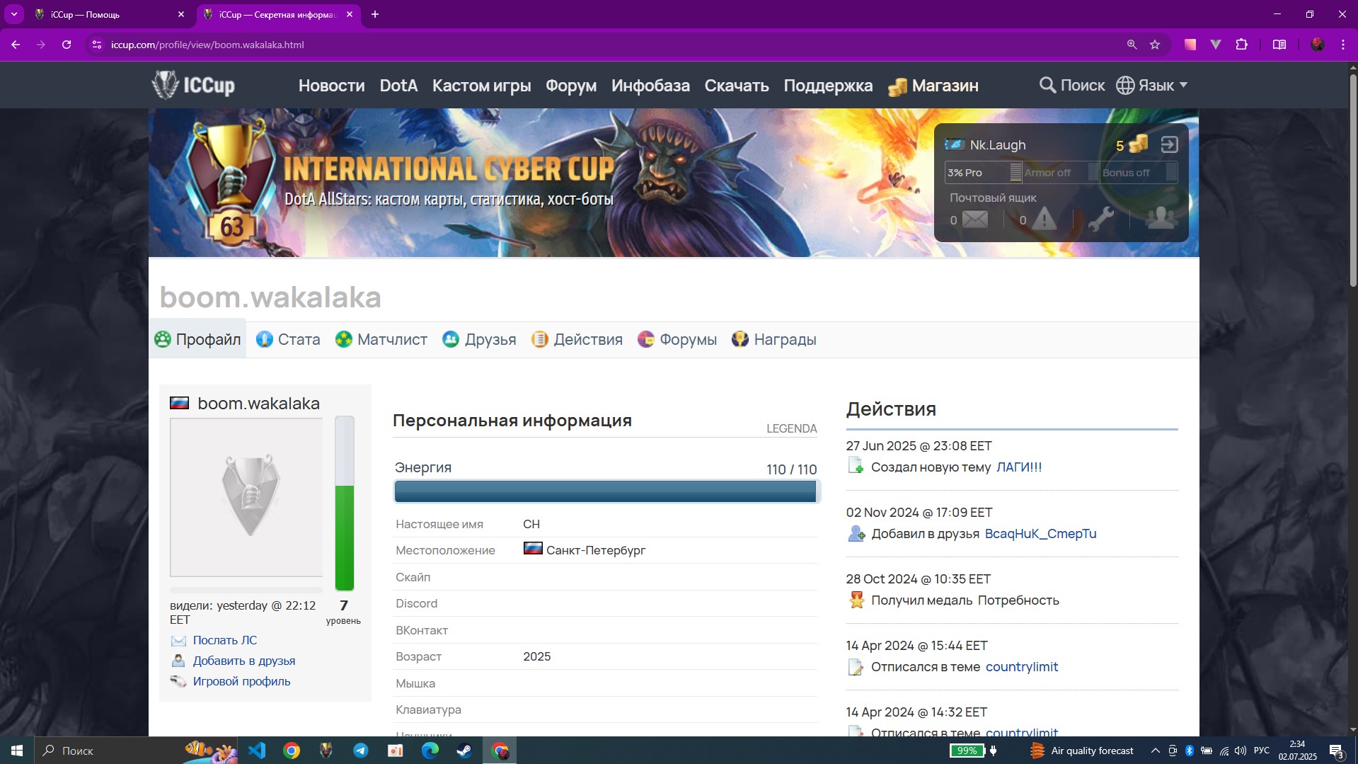The image size is (1358, 764).
Task: Open the warnings triangle icon
Action: [x=1044, y=219]
